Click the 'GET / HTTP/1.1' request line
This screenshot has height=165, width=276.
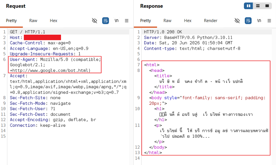pos(28,32)
